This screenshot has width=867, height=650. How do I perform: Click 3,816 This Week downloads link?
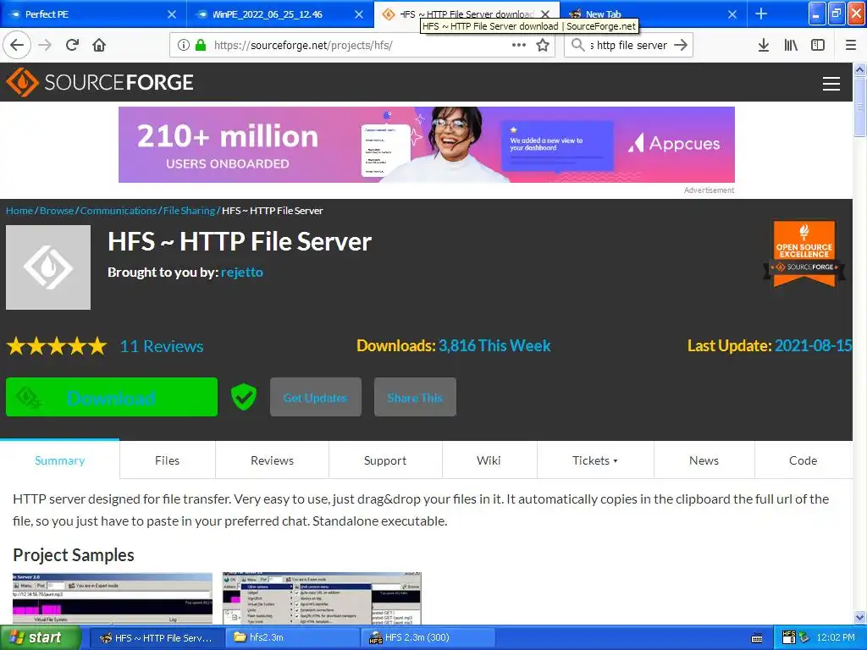(x=494, y=345)
